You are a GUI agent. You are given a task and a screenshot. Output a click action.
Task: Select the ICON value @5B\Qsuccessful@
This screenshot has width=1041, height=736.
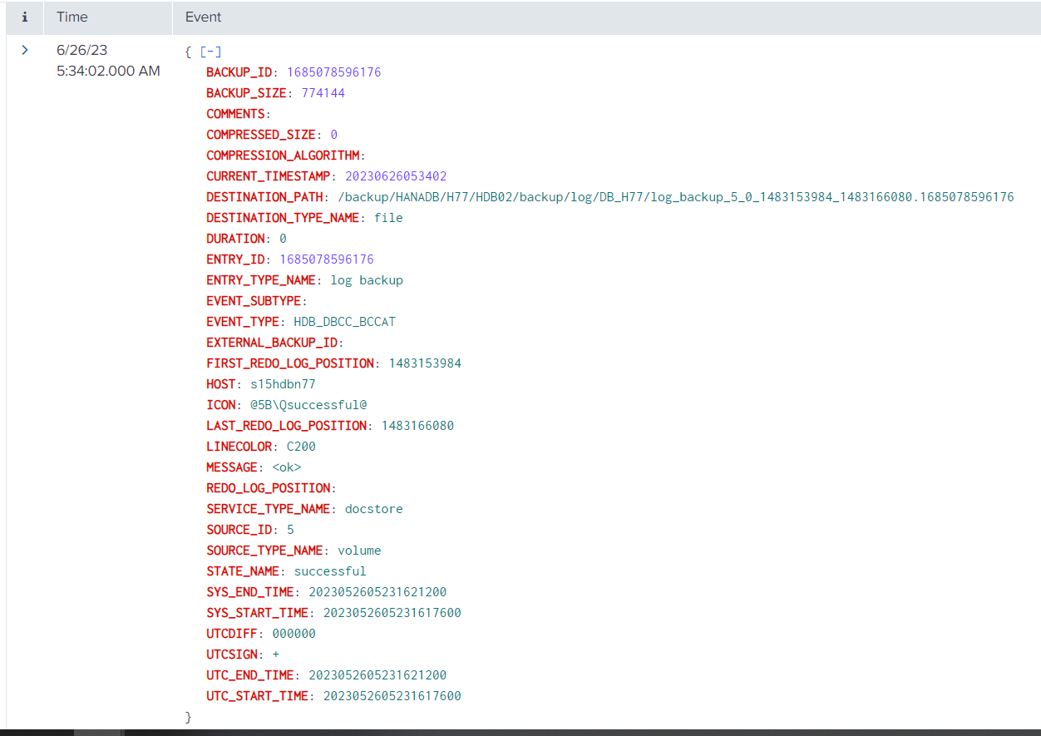click(x=308, y=405)
